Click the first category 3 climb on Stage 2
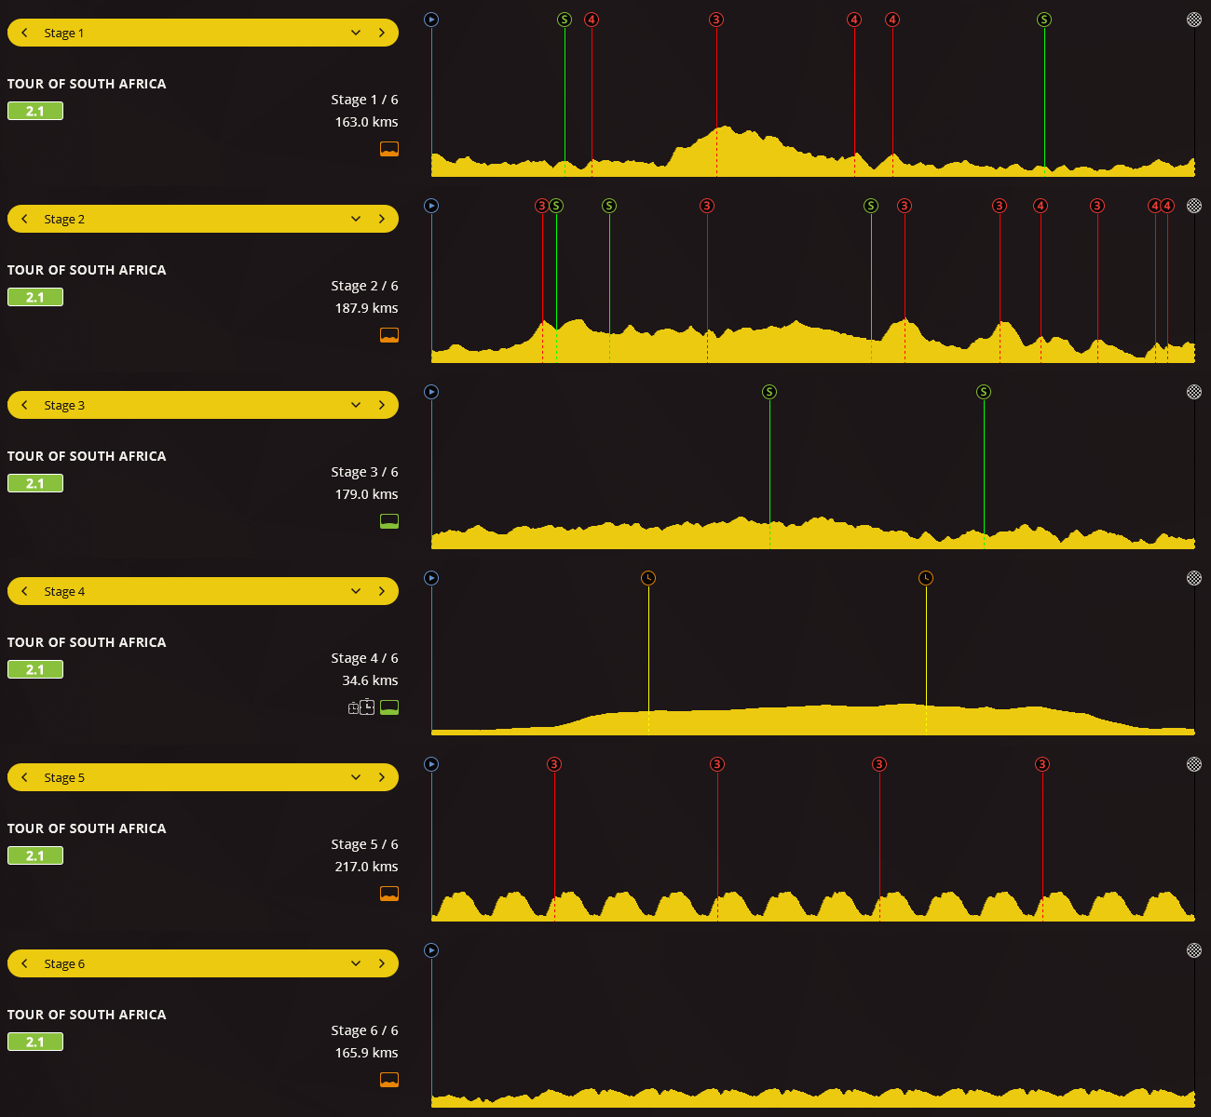This screenshot has height=1117, width=1211. pyautogui.click(x=542, y=206)
